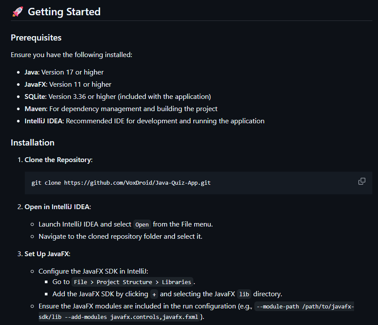
Task: Click the Getting Started heading
Action: tap(64, 12)
